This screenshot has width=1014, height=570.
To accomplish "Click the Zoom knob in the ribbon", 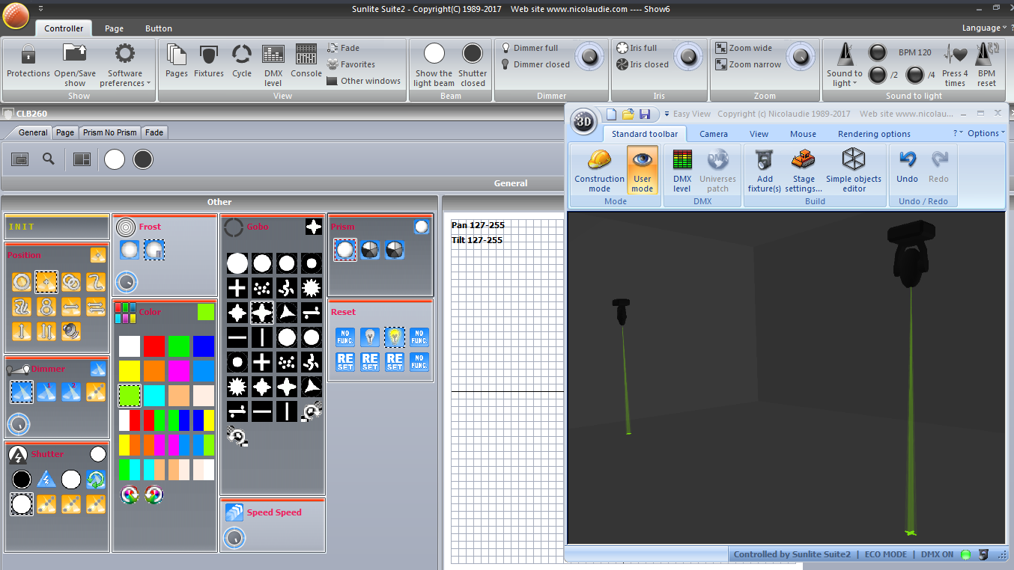I will 801,55.
